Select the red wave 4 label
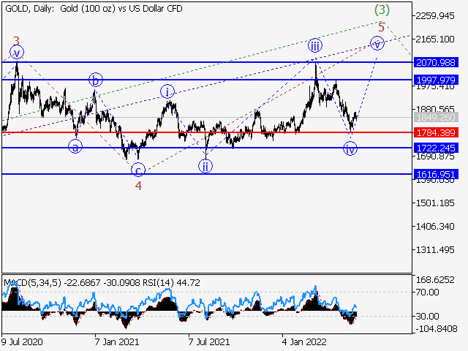This screenshot has height=351, width=468. [138, 186]
